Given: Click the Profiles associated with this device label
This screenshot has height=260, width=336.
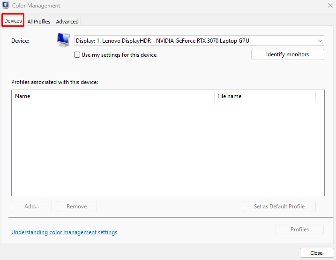Looking at the screenshot, I should (x=54, y=82).
